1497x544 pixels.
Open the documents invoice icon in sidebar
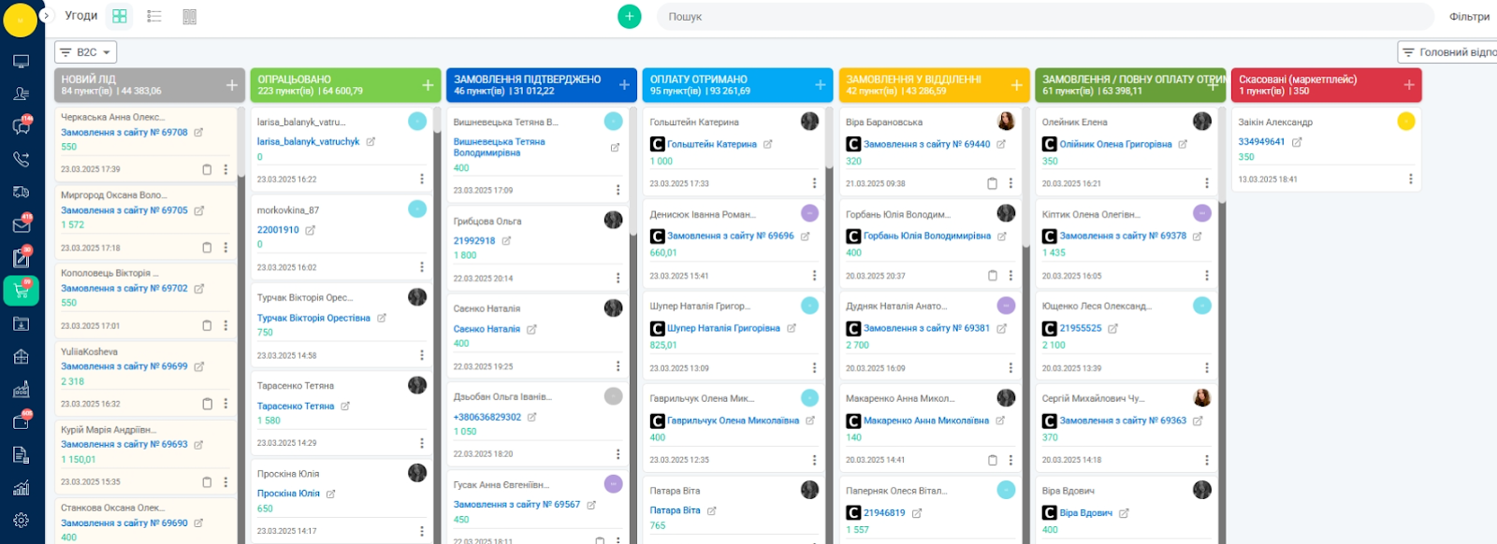tap(21, 454)
